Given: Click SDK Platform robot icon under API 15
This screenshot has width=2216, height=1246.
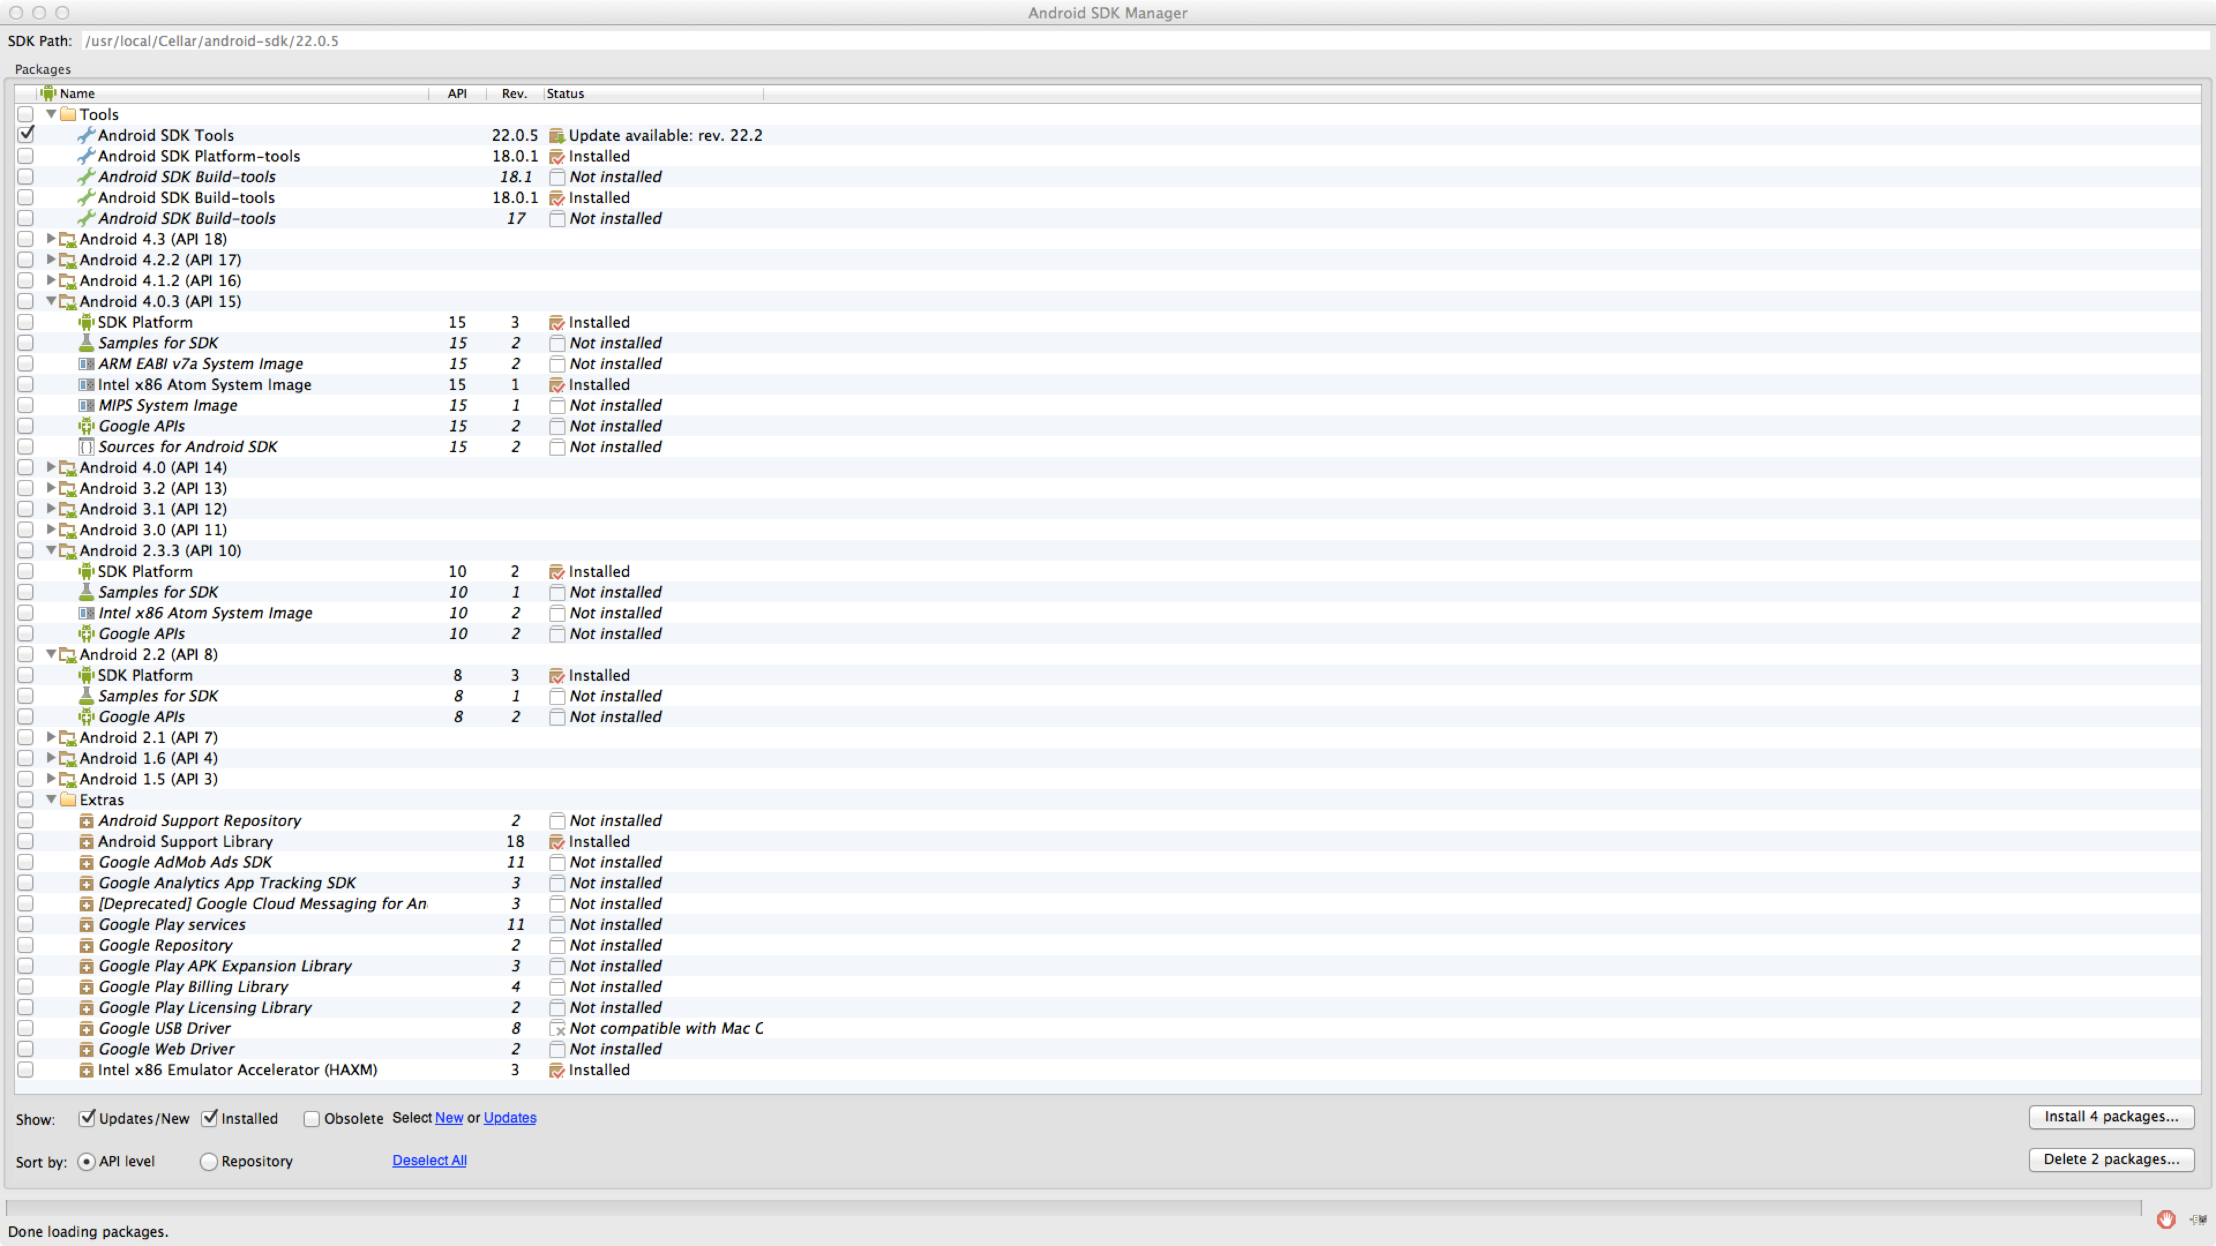Looking at the screenshot, I should (86, 322).
